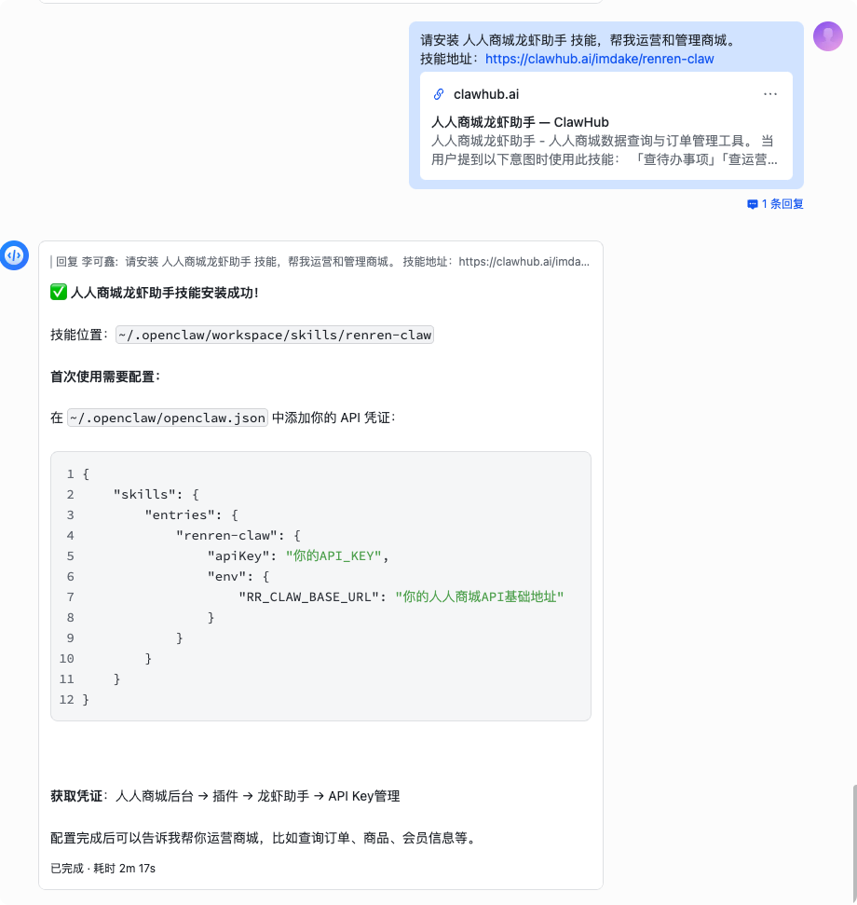The image size is (857, 905).
Task: Click the 配置完成后 closing sentence
Action: pos(265,838)
